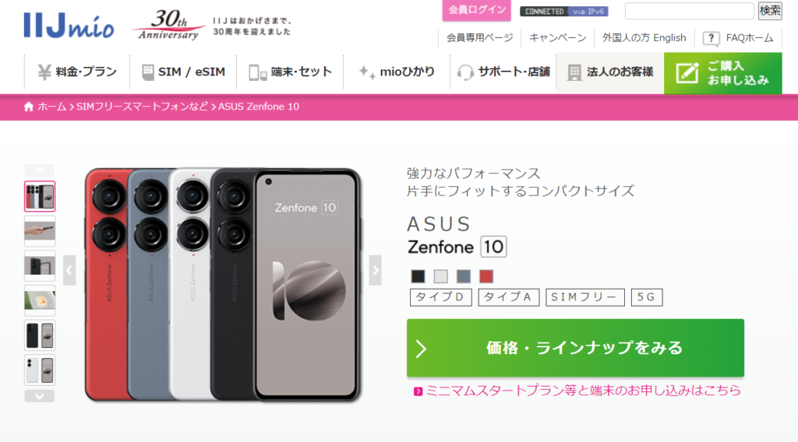
Task: Click the search input field
Action: pyautogui.click(x=689, y=11)
